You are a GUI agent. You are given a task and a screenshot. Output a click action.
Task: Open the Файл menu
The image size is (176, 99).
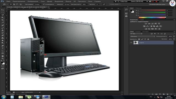(8, 1)
